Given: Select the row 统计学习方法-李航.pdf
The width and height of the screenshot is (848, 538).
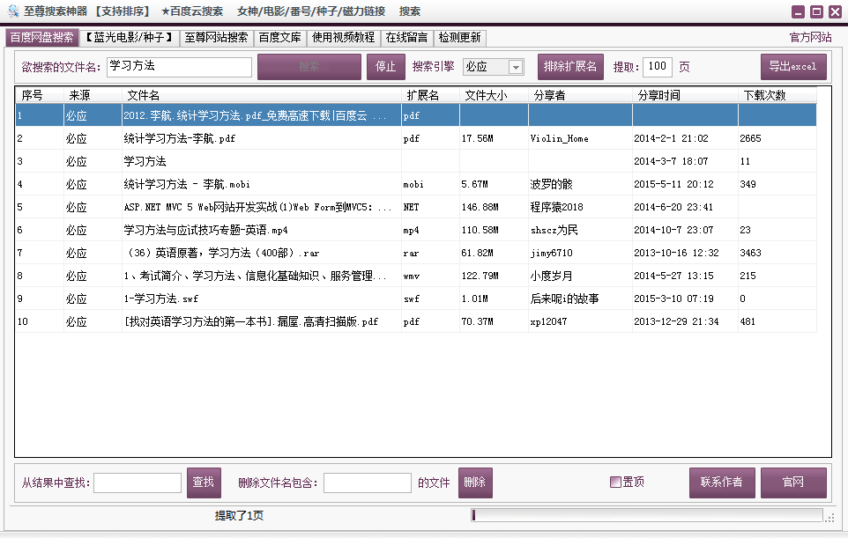Looking at the screenshot, I should pyautogui.click(x=416, y=138).
